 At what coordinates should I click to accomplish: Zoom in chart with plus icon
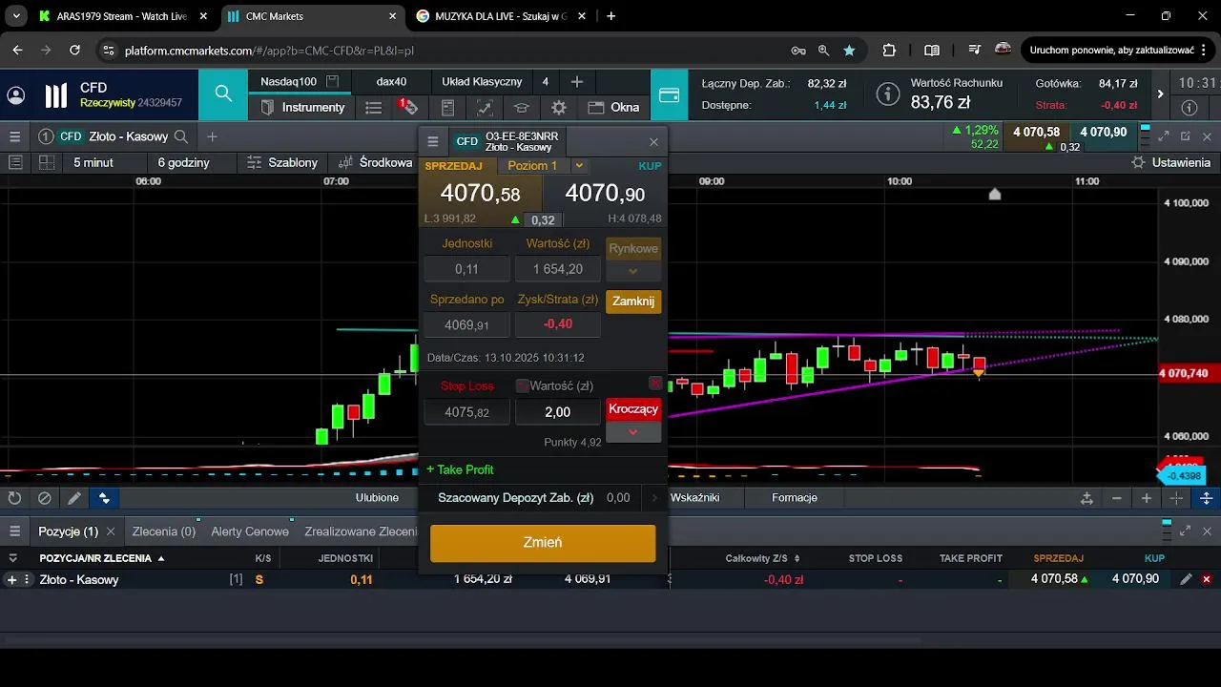[1147, 498]
